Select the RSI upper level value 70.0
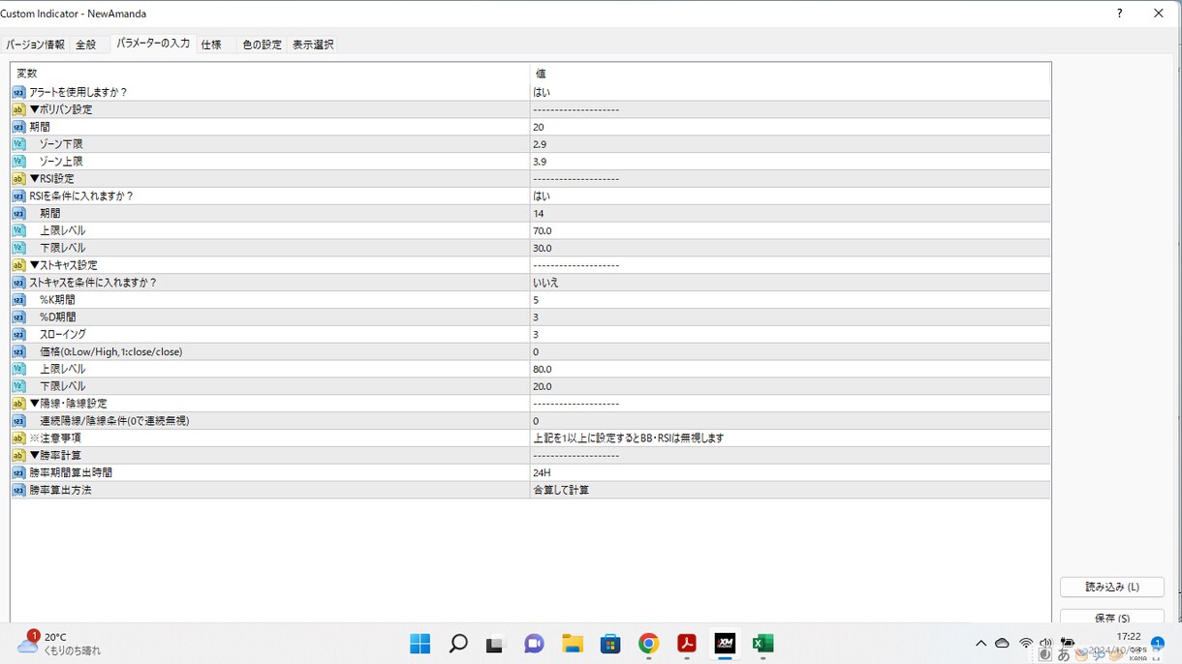The width and height of the screenshot is (1182, 664). point(543,231)
